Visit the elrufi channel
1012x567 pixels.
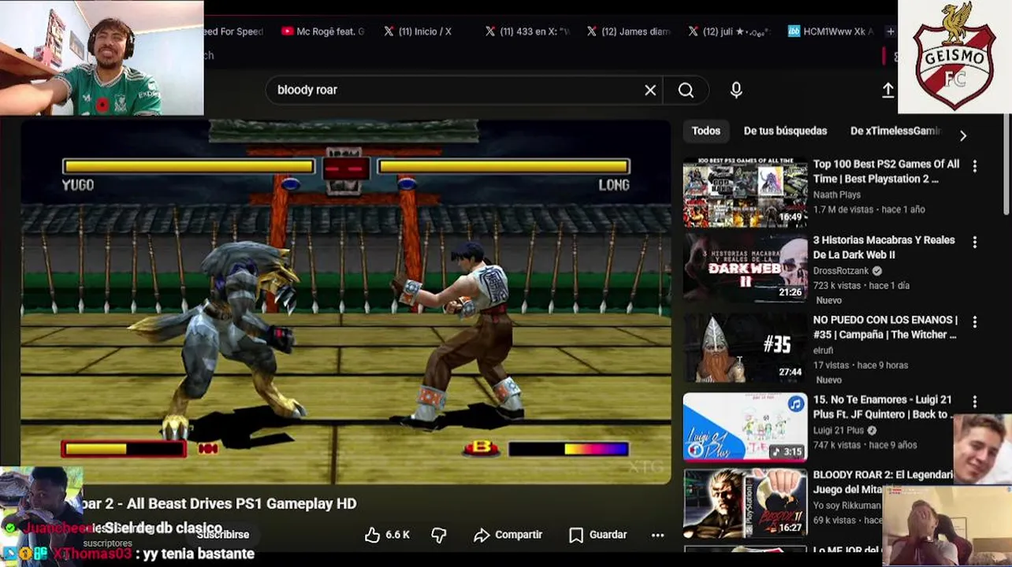[x=824, y=350]
